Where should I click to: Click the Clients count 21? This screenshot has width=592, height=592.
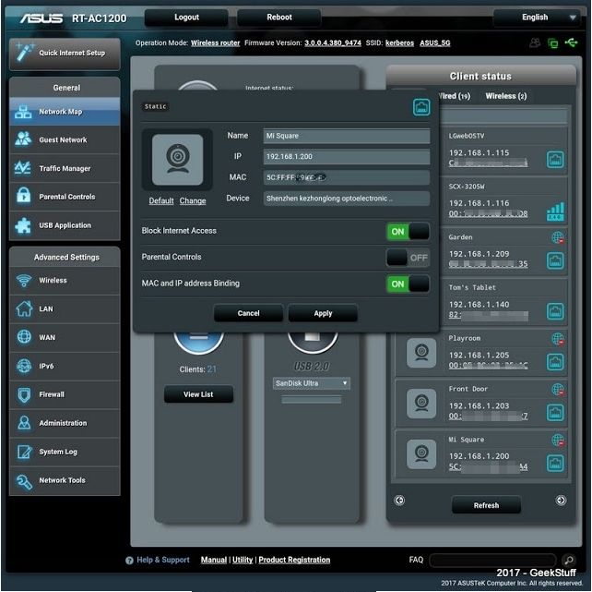(x=211, y=369)
